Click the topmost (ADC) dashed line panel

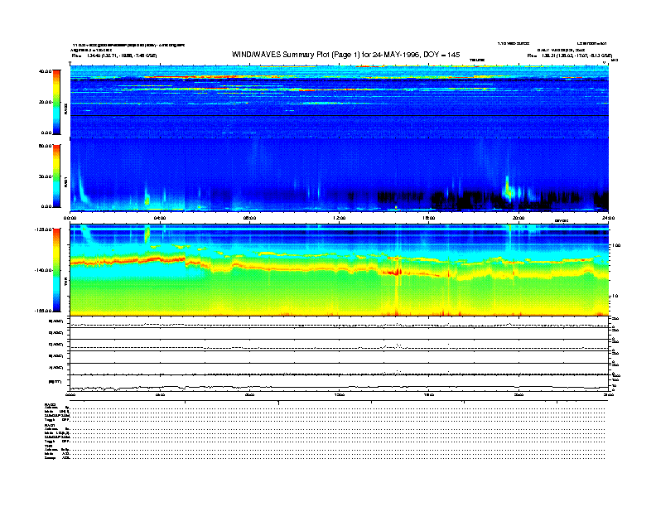tap(340, 321)
